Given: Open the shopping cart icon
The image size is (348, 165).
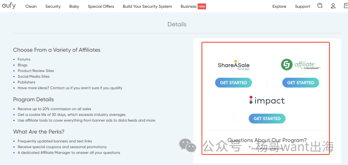Looking at the screenshot, I should point(346,6).
